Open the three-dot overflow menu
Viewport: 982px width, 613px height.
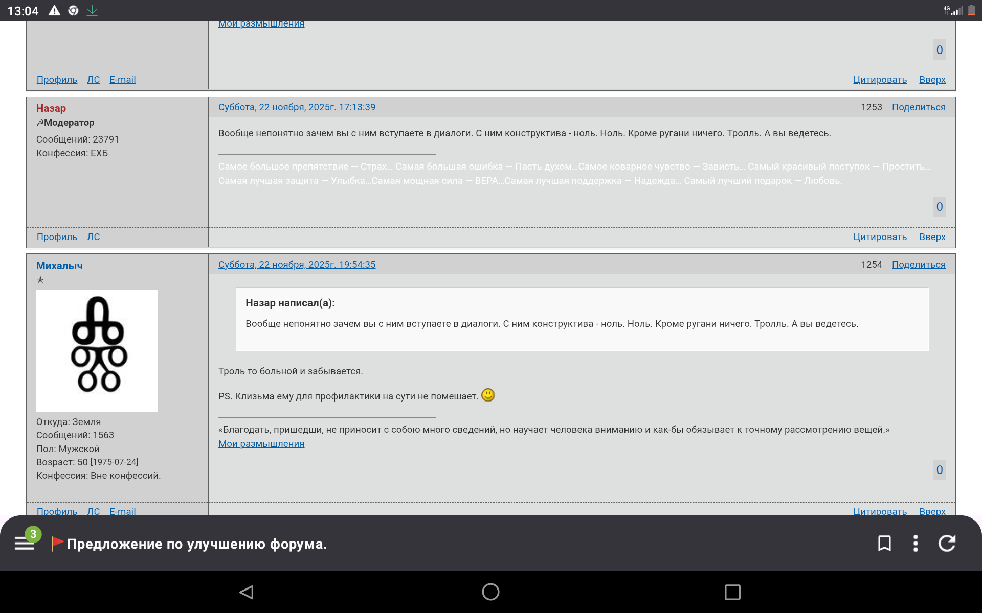click(x=916, y=543)
